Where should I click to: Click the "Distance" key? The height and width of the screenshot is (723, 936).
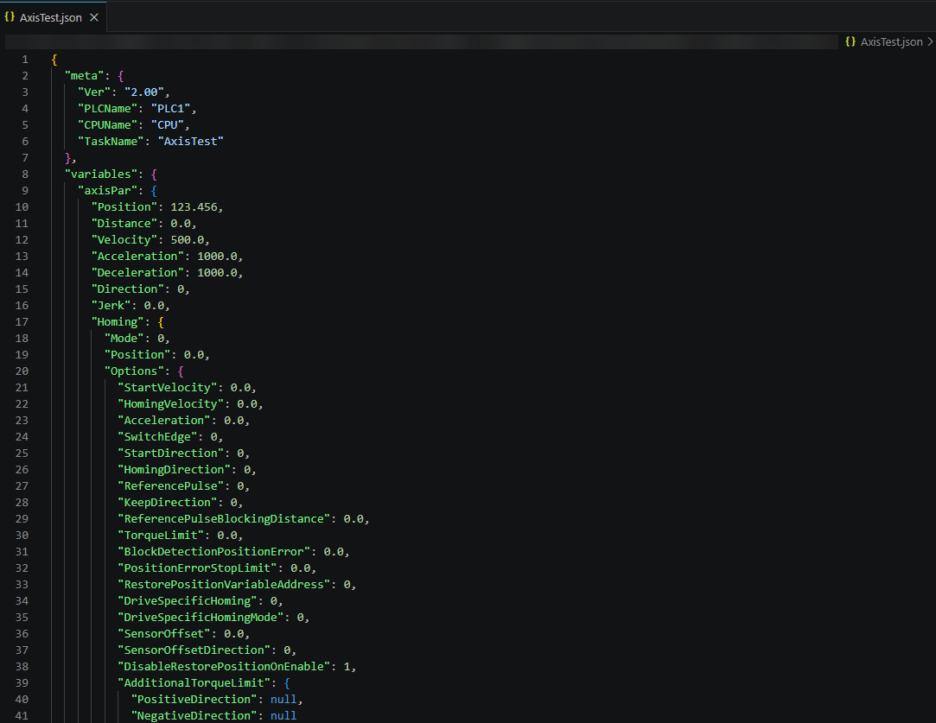click(124, 223)
